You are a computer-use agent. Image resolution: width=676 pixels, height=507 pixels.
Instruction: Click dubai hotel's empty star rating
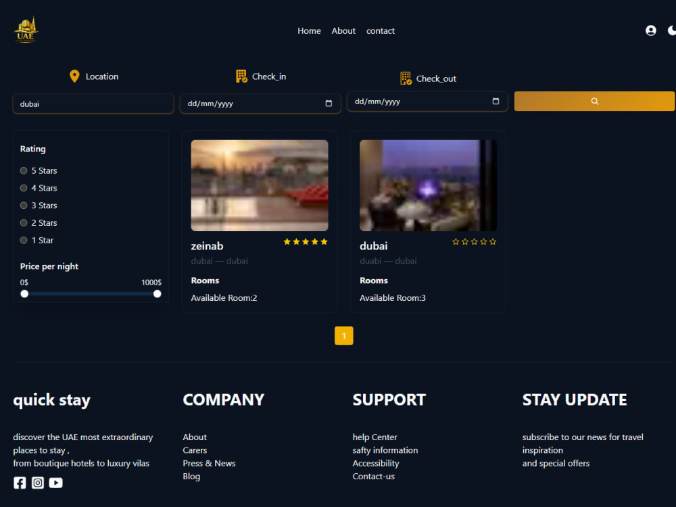(475, 241)
